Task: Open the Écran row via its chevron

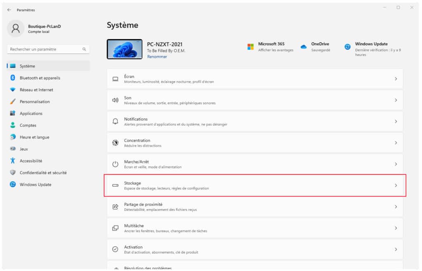Action: tap(396, 78)
